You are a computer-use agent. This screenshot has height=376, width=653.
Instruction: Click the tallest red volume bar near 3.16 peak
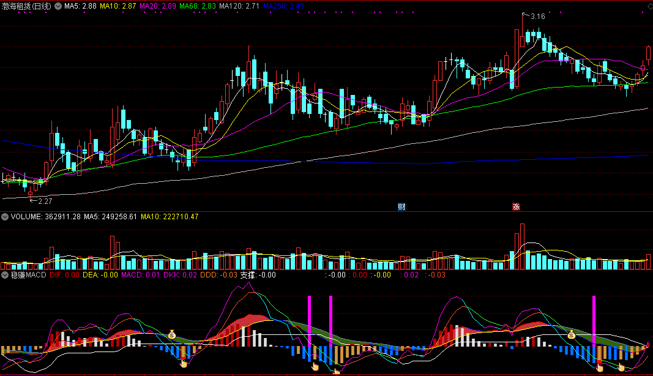(522, 247)
